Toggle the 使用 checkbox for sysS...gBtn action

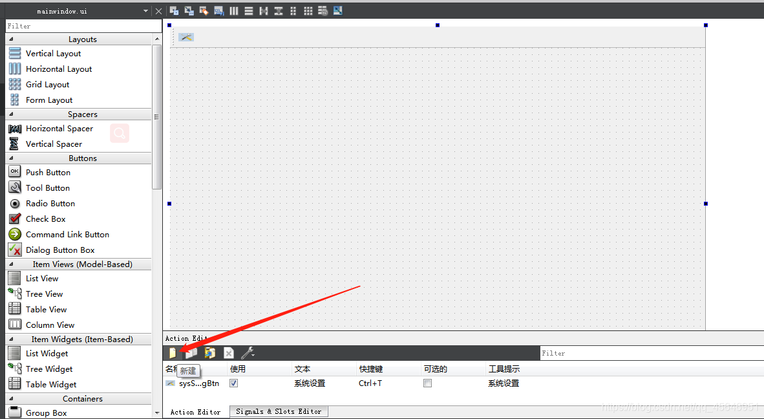(x=233, y=382)
